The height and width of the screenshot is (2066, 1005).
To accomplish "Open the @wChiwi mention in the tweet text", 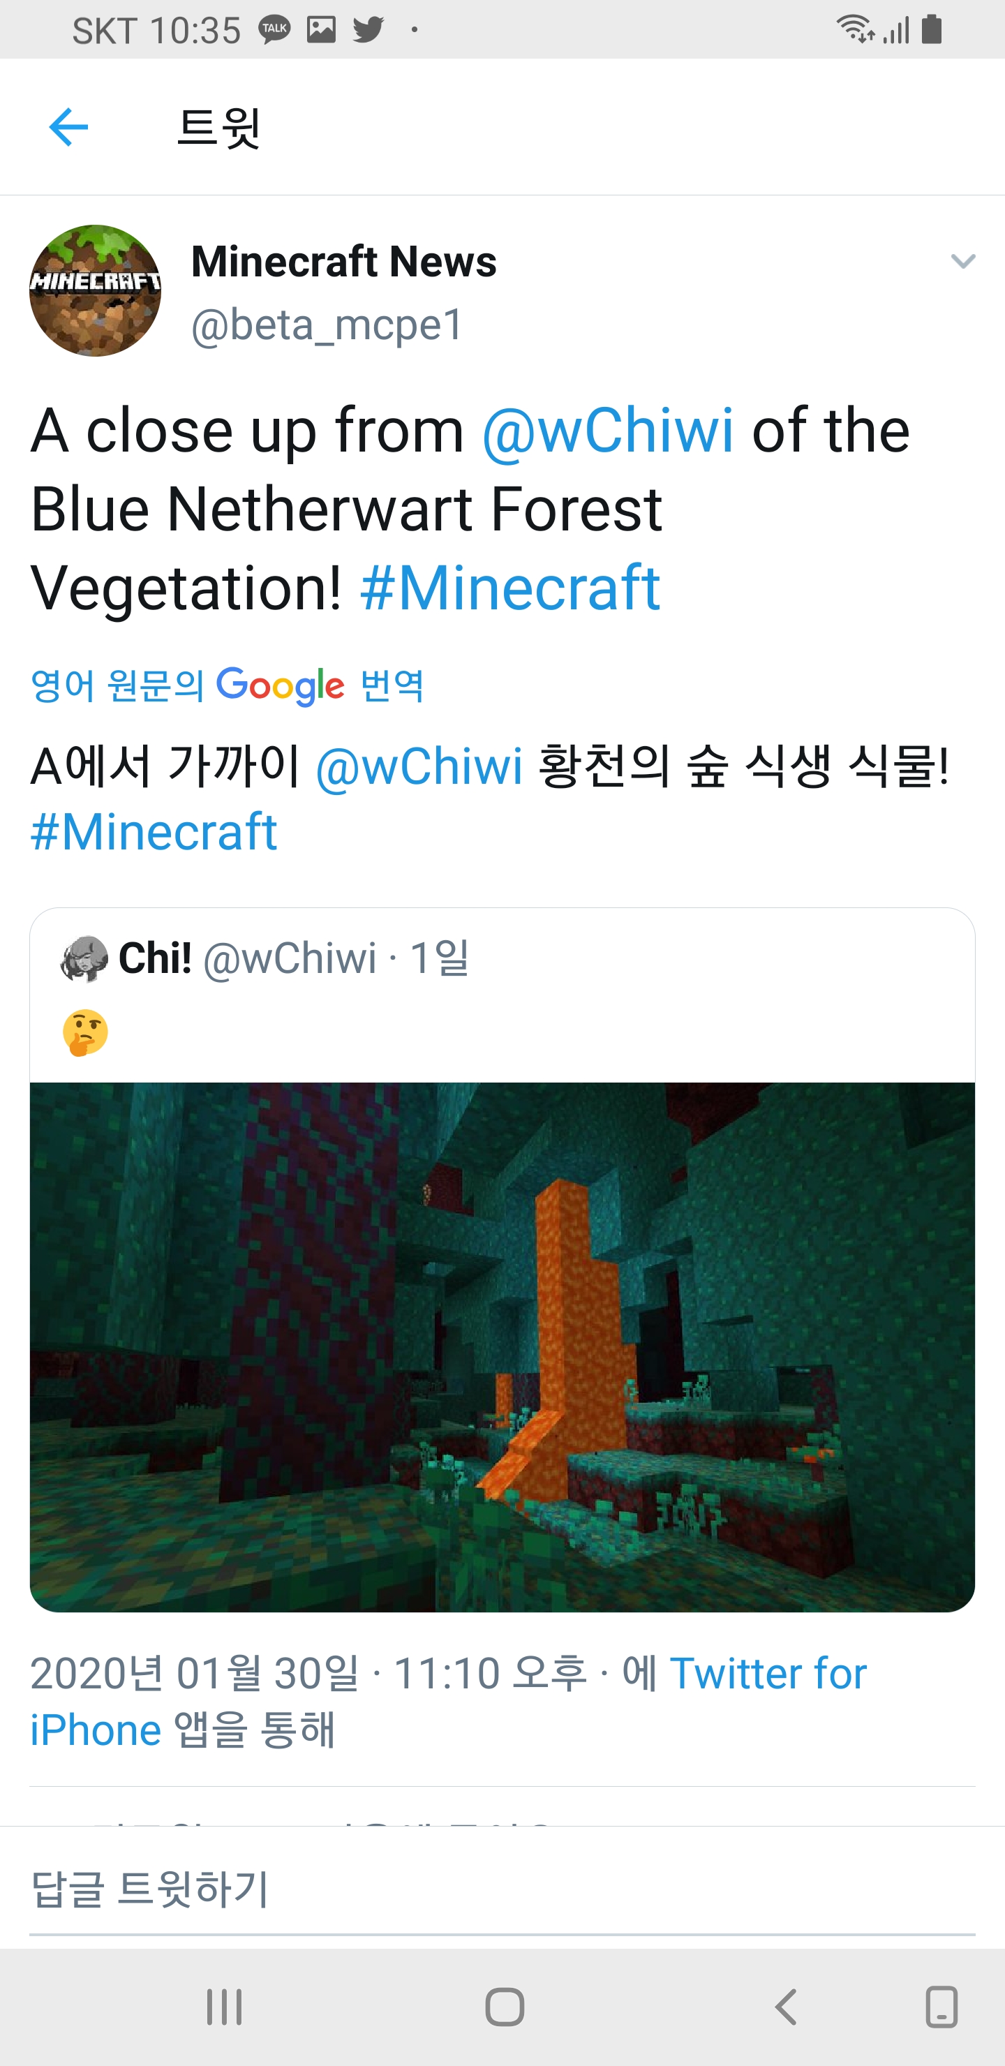I will coord(607,431).
